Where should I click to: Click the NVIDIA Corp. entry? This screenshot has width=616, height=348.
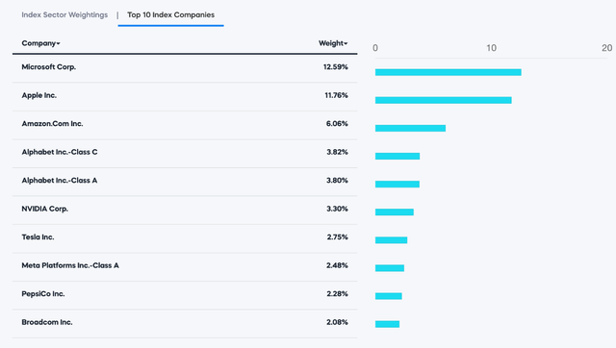(45, 209)
